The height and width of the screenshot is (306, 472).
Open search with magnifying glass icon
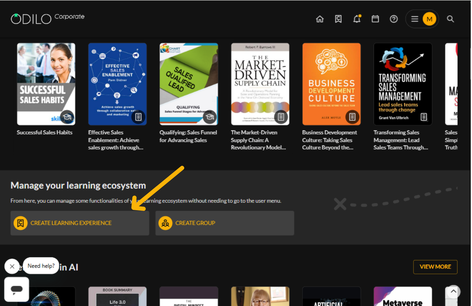point(450,19)
